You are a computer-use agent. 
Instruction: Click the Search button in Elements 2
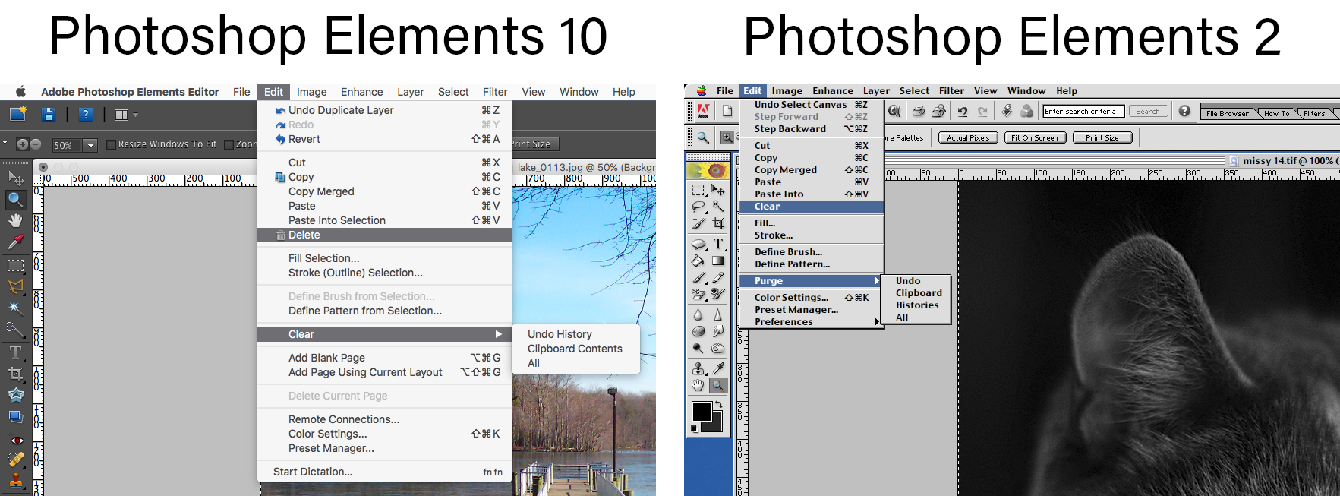coord(1148,111)
